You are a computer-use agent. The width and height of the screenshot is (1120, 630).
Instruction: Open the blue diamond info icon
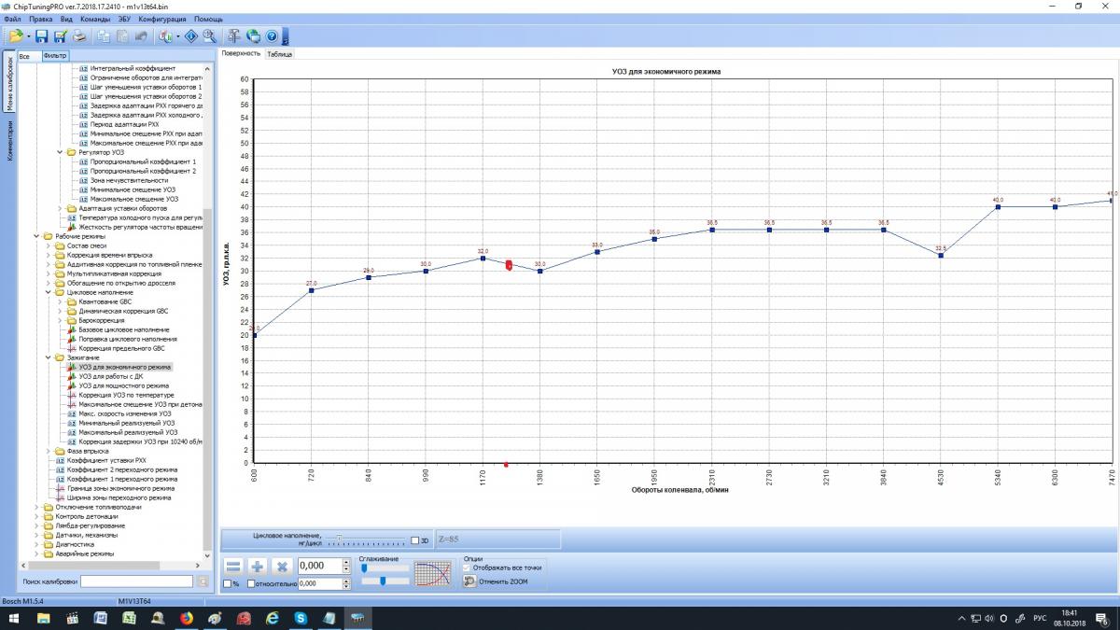click(x=190, y=36)
